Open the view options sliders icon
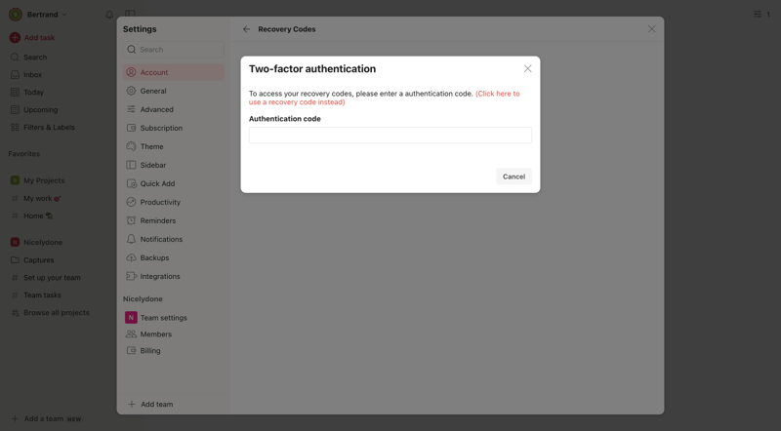Viewport: 781px width, 431px height. click(758, 14)
